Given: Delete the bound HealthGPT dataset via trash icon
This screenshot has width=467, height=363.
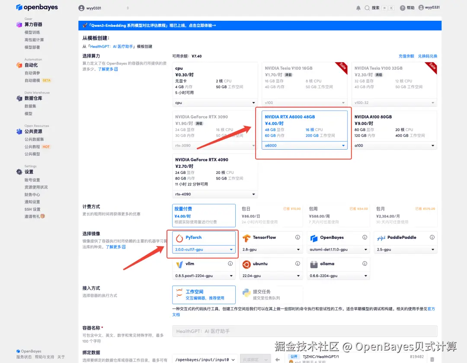Looking at the screenshot, I should [x=432, y=360].
